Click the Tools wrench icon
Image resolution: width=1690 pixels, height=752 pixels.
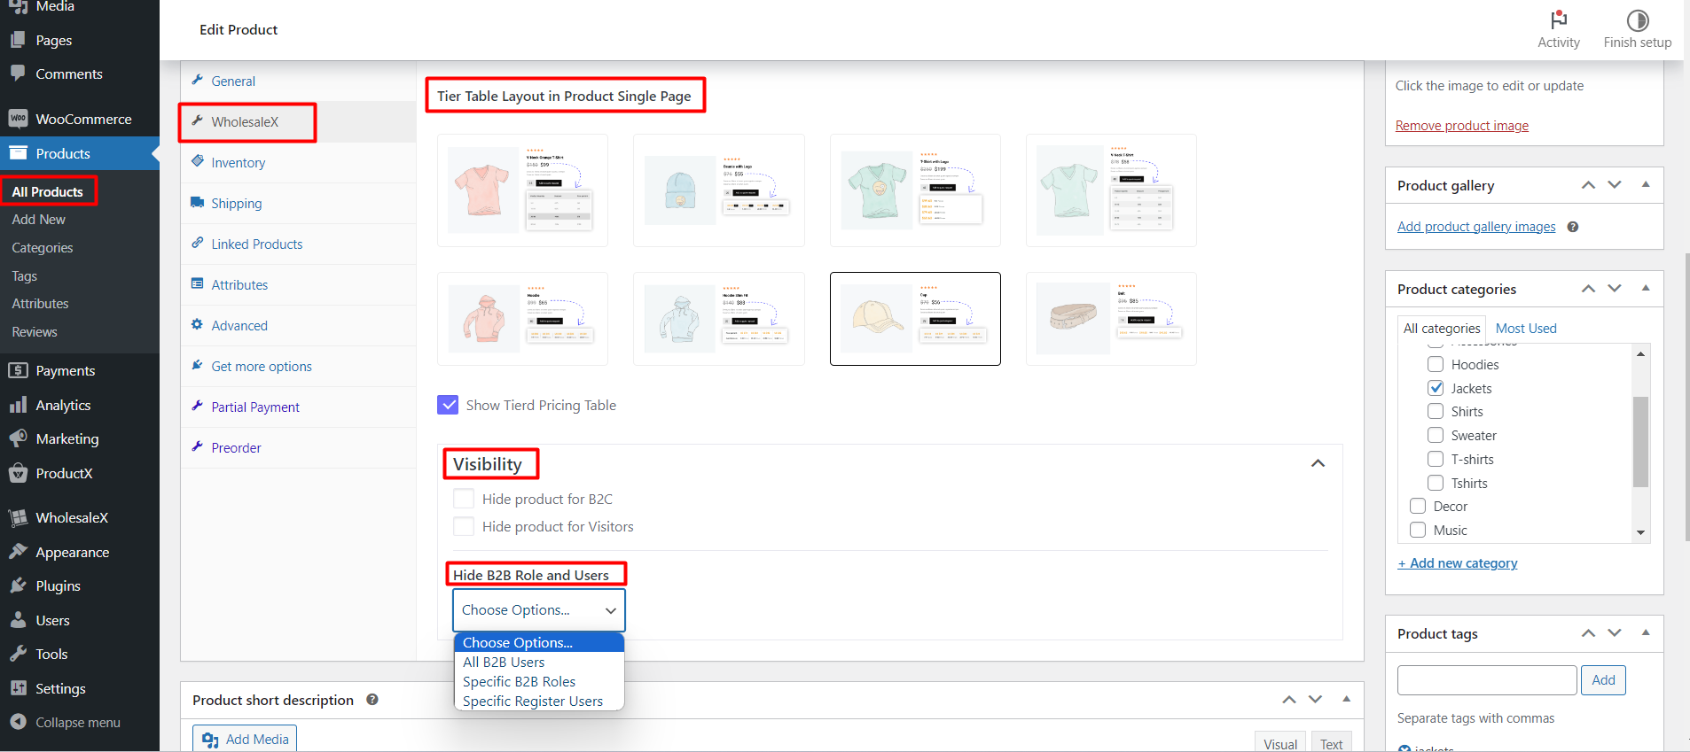18,654
